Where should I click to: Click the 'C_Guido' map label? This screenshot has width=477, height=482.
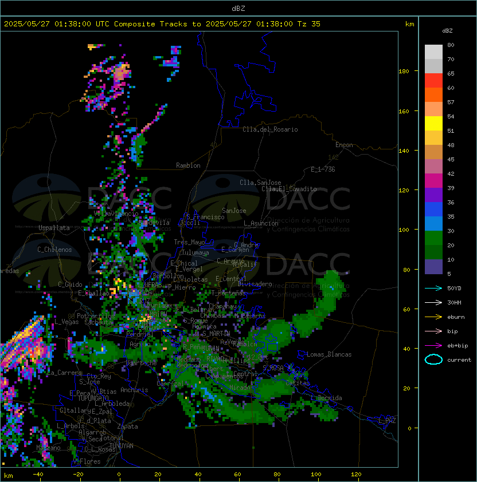coord(70,285)
